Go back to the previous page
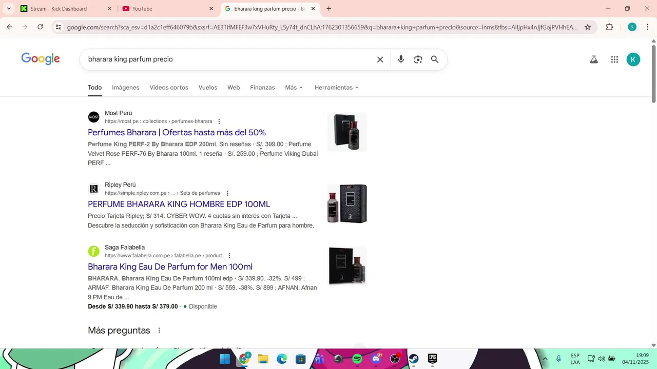 pyautogui.click(x=9, y=27)
